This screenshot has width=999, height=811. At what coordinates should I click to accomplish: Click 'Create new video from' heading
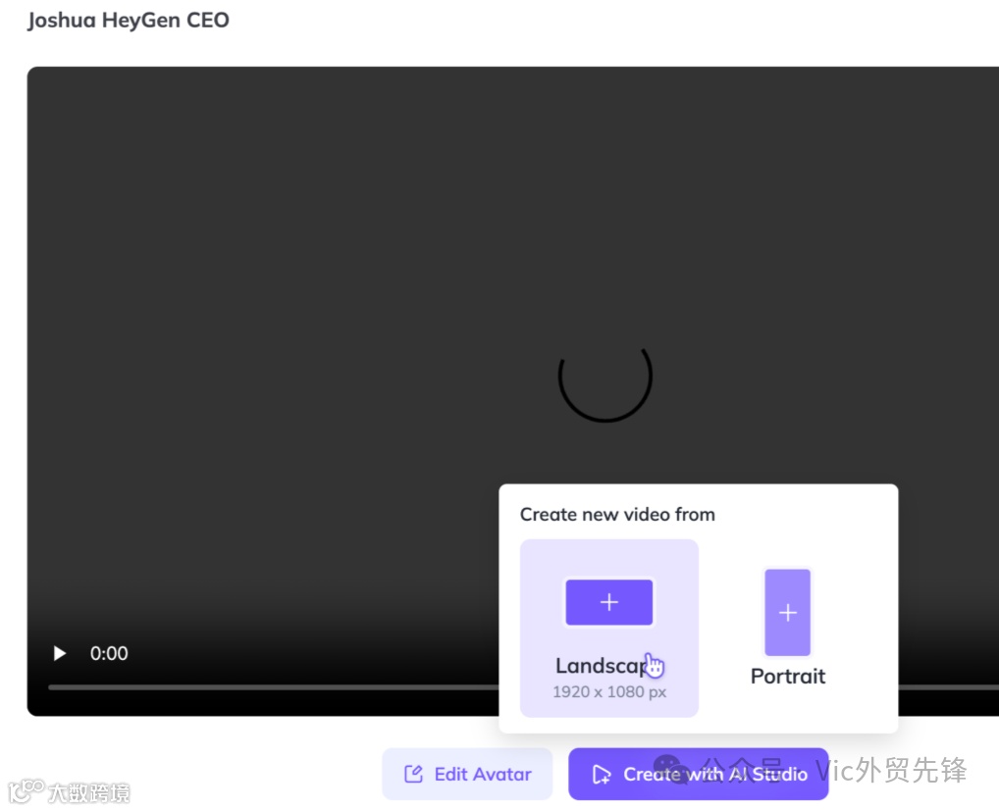coord(617,515)
